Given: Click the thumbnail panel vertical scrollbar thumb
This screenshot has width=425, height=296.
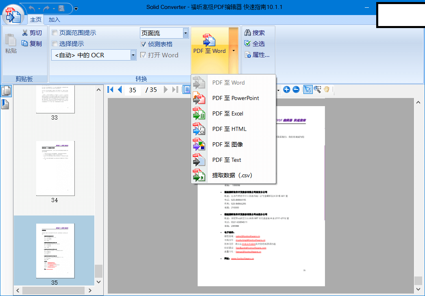Looking at the screenshot, I should tap(99, 271).
